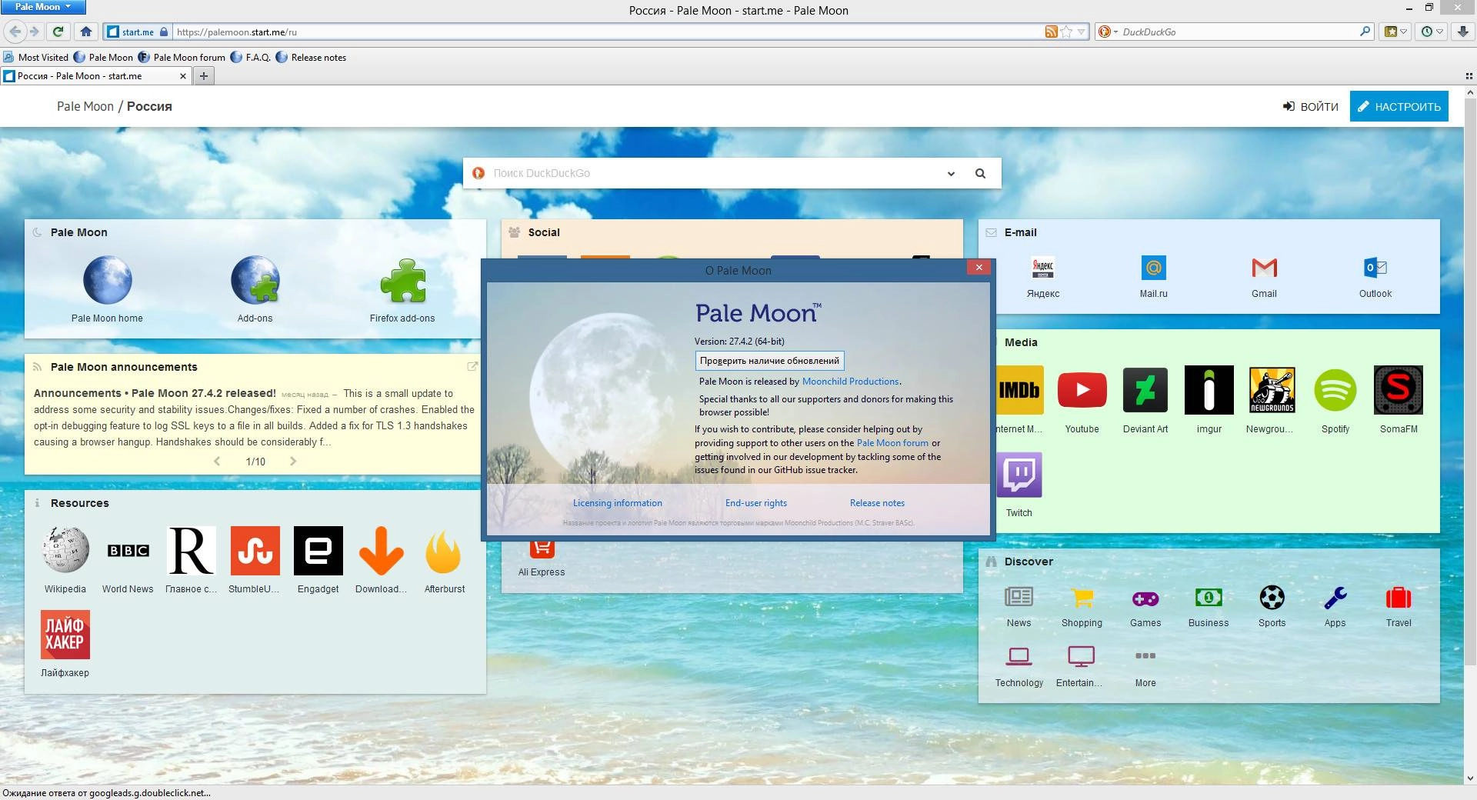
Task: Click the browser home button
Action: pos(86,32)
